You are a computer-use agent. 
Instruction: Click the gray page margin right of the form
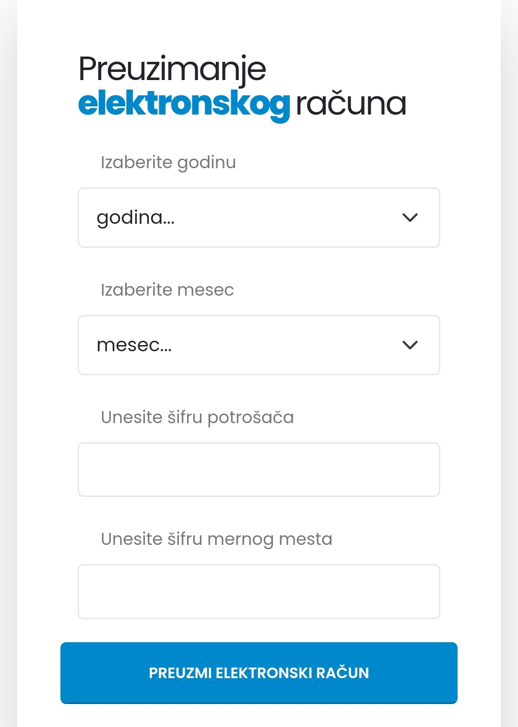coord(509,364)
